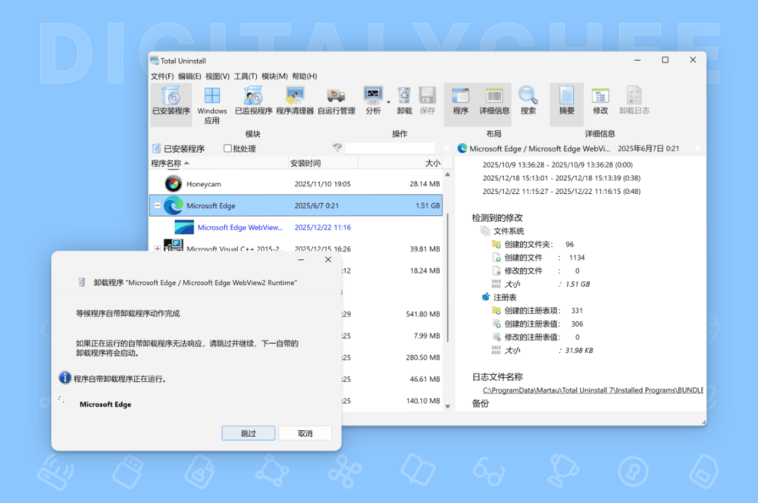Click the 检测到的修改 heading

pyautogui.click(x=497, y=218)
